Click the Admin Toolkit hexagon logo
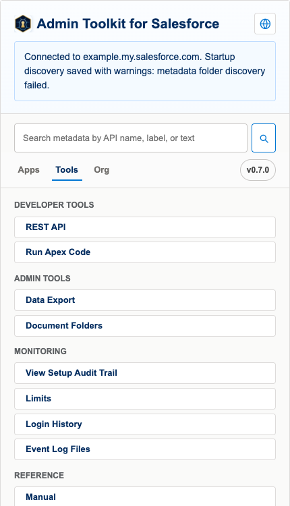Image resolution: width=290 pixels, height=506 pixels. coord(23,24)
